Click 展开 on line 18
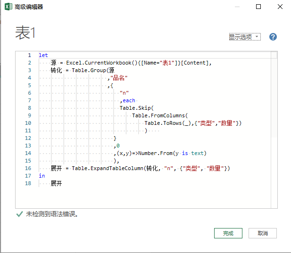The width and height of the screenshot is (291, 253). coord(56,183)
